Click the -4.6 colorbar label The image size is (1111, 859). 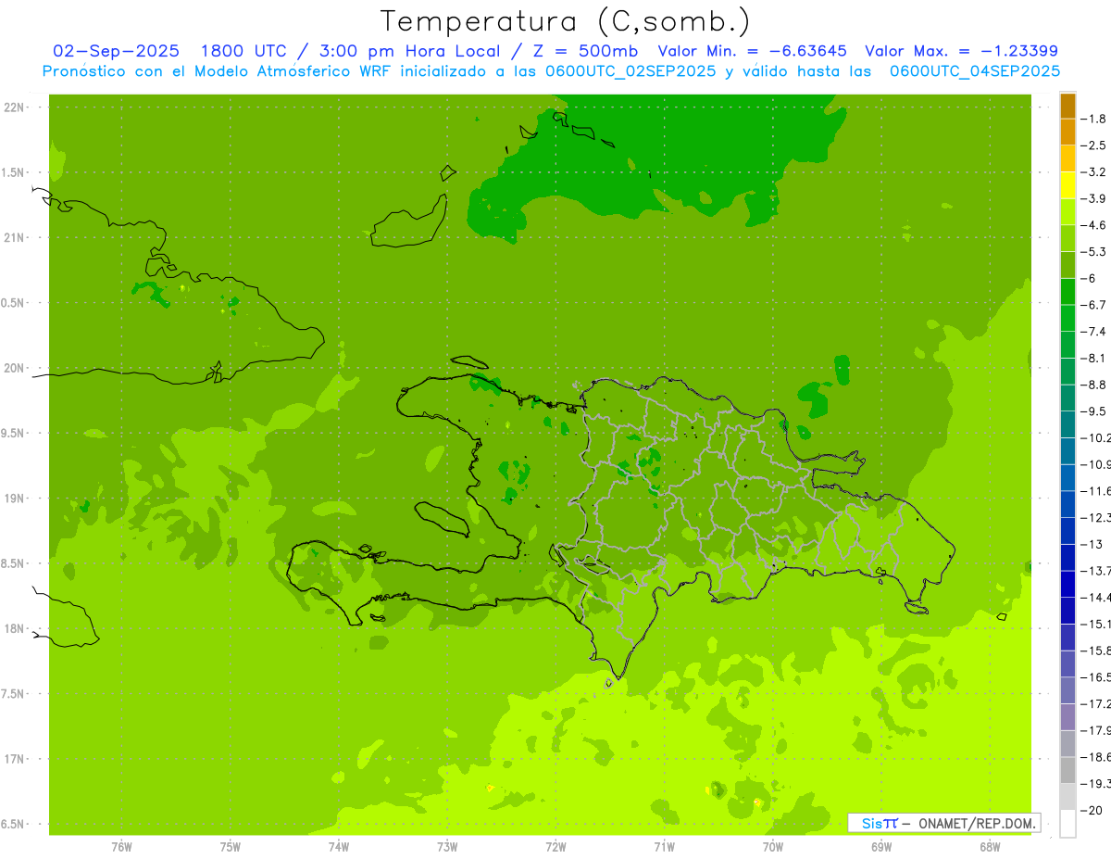pos(1093,225)
